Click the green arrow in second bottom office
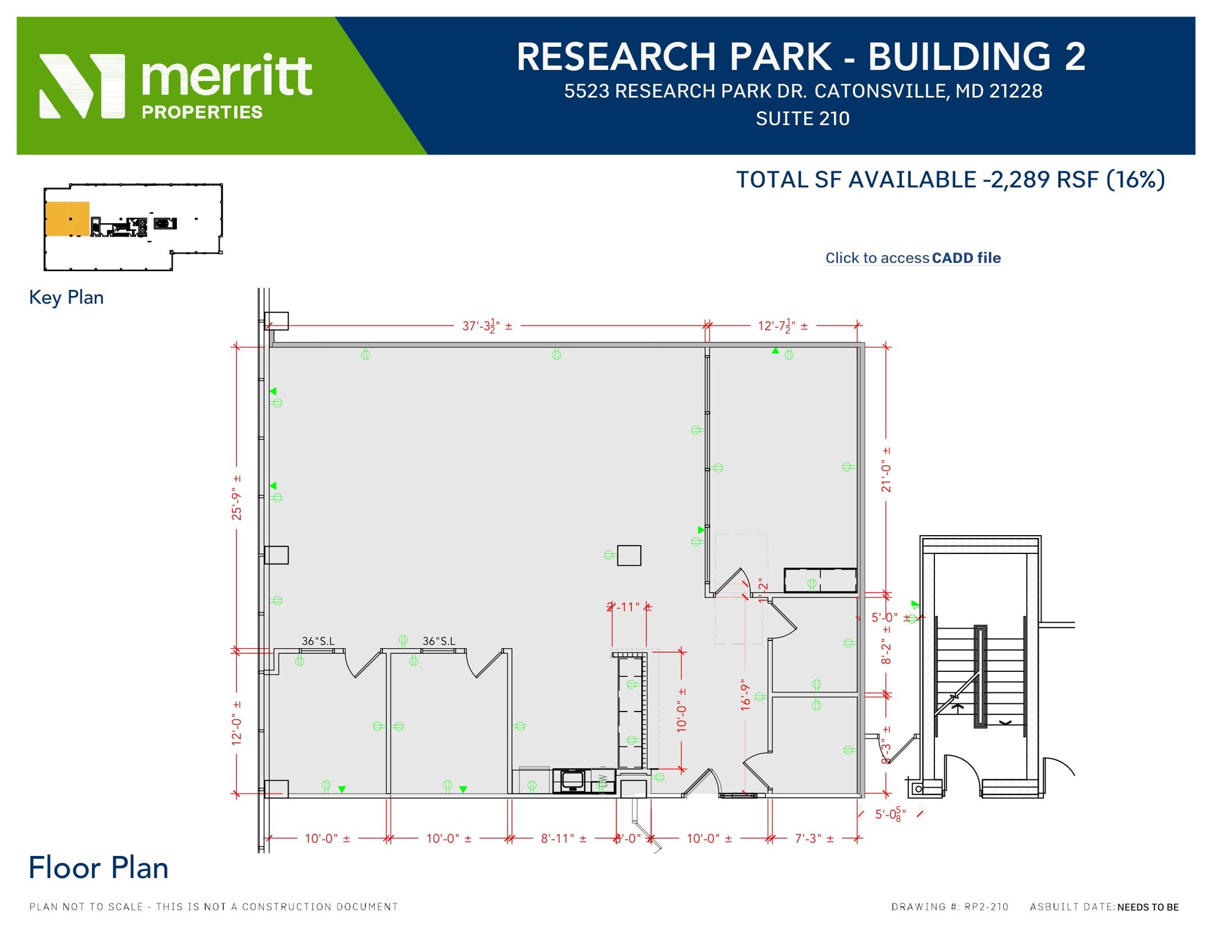The height and width of the screenshot is (937, 1212). coord(463,789)
